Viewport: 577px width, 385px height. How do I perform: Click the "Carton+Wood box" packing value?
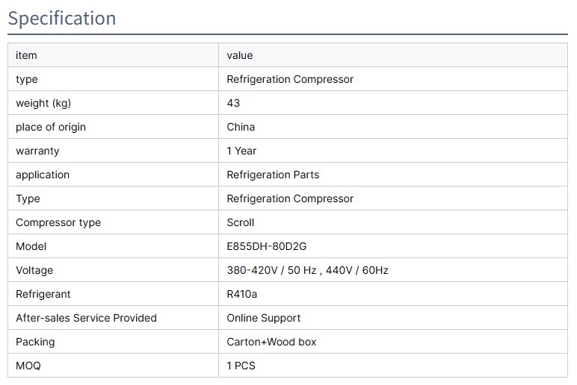coord(271,342)
